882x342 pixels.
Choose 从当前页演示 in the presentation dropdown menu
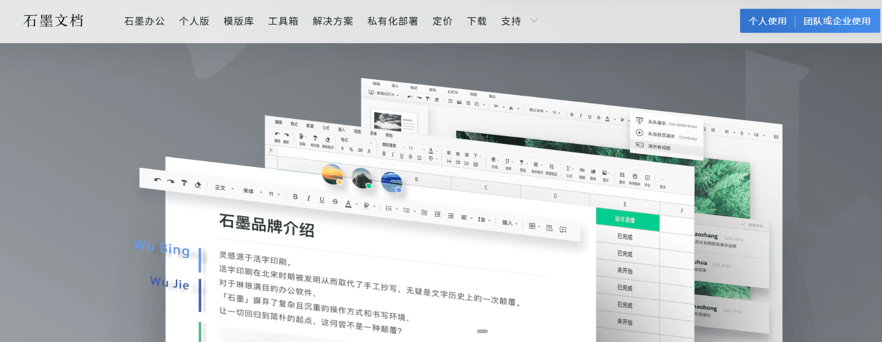(x=667, y=135)
